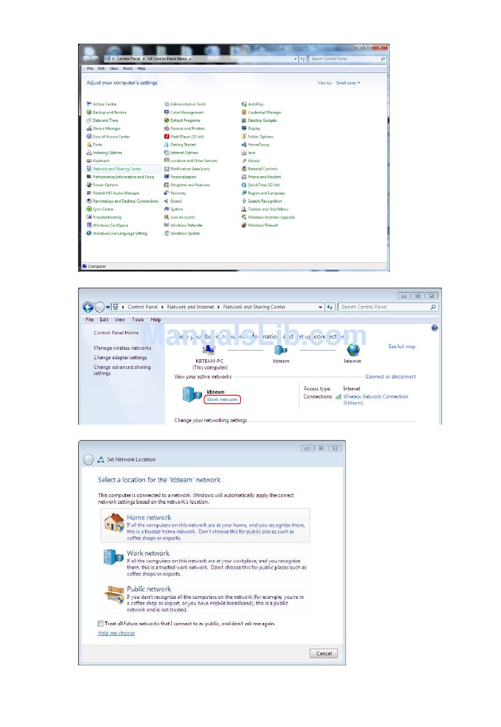Viewport: 501px width, 727px height.
Task: Expand Network and Sharing Center address dropdown
Action: [x=320, y=307]
